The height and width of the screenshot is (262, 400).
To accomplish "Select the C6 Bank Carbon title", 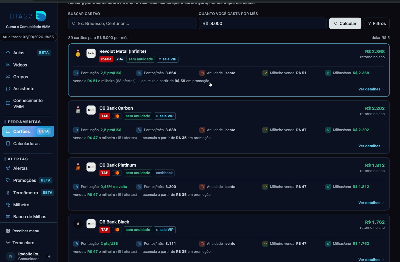I will point(116,108).
